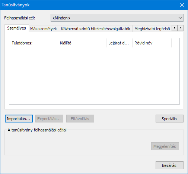Click the Lejárat d... column header
This screenshot has height=174, width=188.
(119, 43)
